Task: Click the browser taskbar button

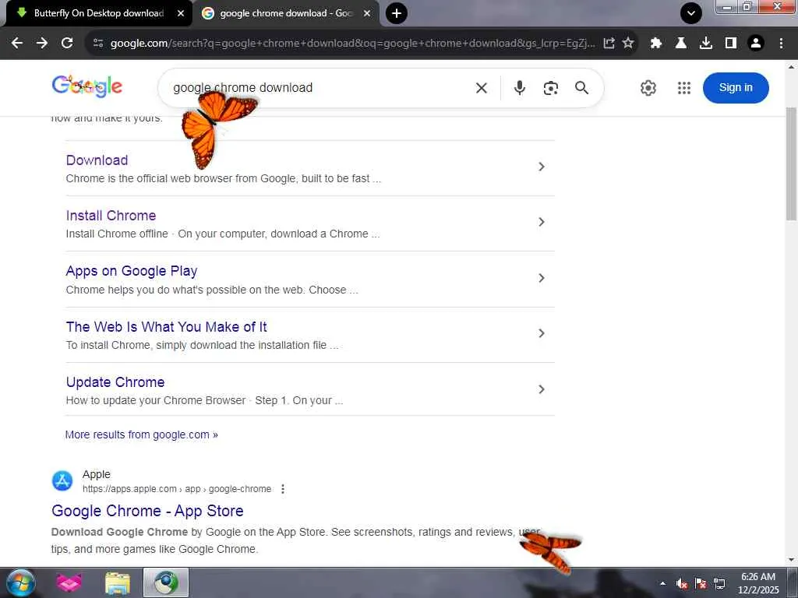Action: [x=166, y=582]
